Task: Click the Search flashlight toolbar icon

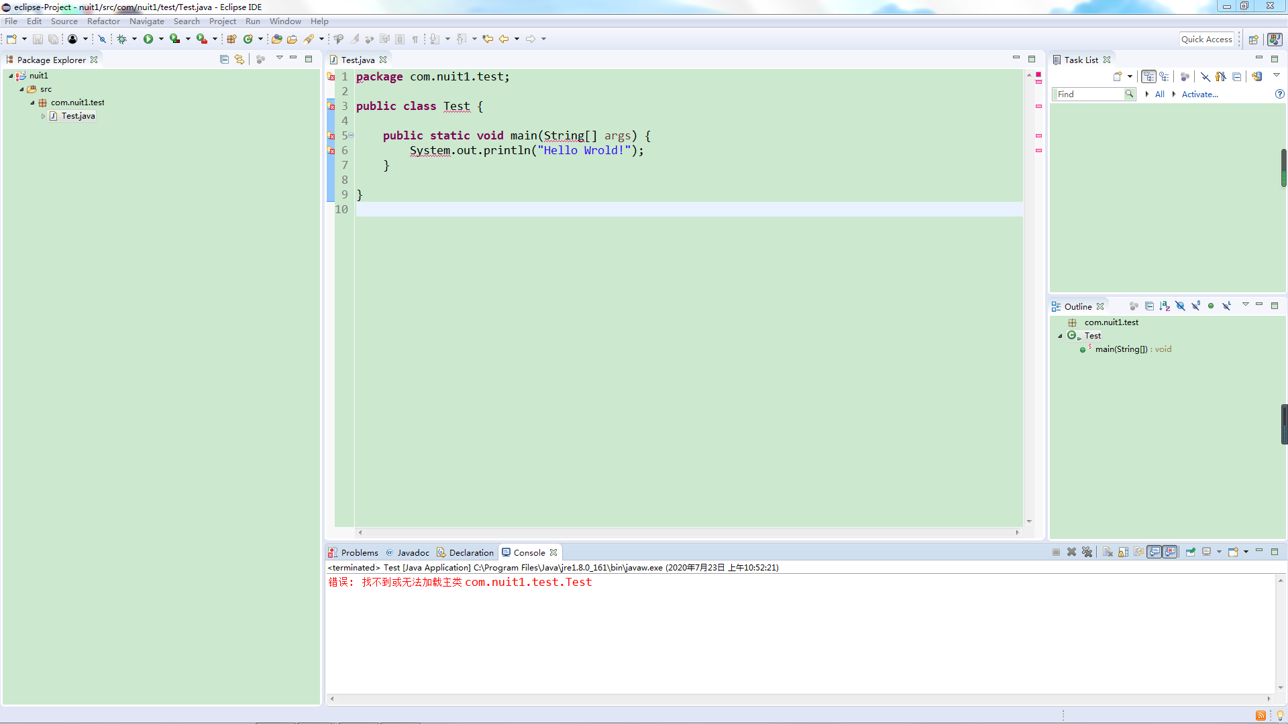Action: (309, 39)
